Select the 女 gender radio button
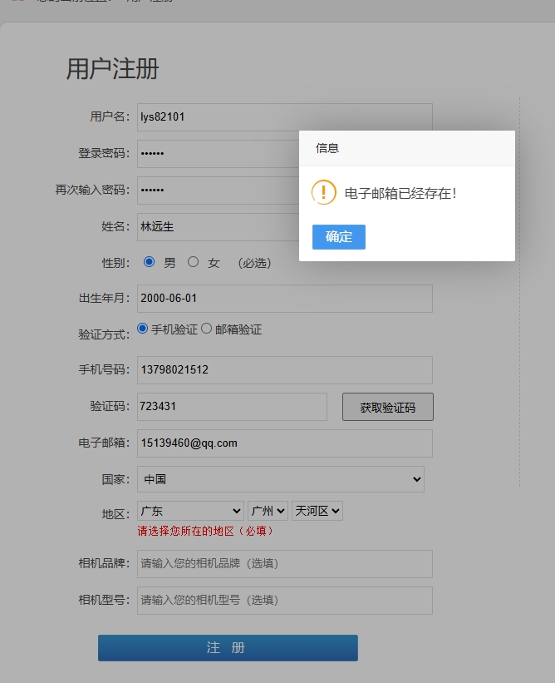This screenshot has width=555, height=683. pos(194,262)
